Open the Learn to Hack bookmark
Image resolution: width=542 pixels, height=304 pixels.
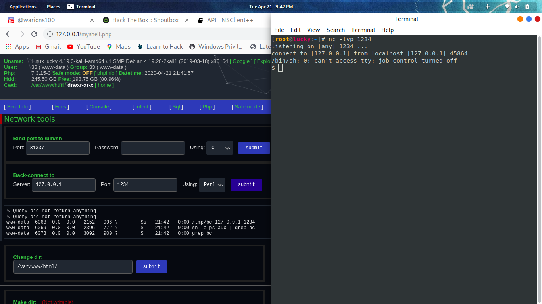pyautogui.click(x=160, y=47)
